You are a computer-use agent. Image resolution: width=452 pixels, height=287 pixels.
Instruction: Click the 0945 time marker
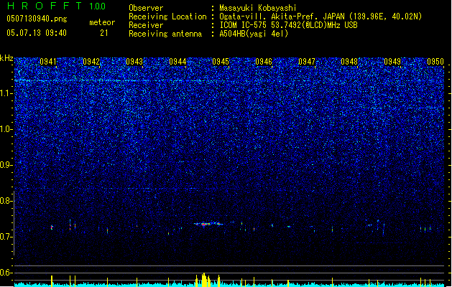coord(221,62)
